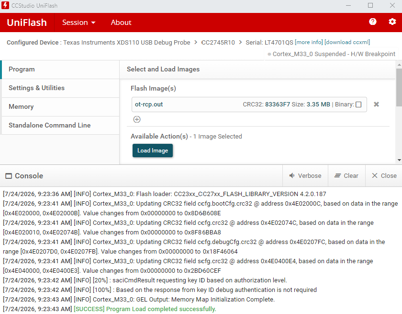Open the settings gear icon

pyautogui.click(x=392, y=22)
